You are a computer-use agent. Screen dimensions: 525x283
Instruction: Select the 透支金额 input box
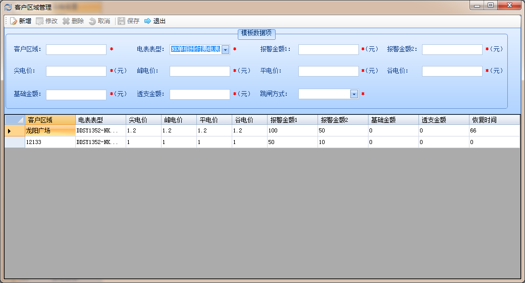point(199,94)
